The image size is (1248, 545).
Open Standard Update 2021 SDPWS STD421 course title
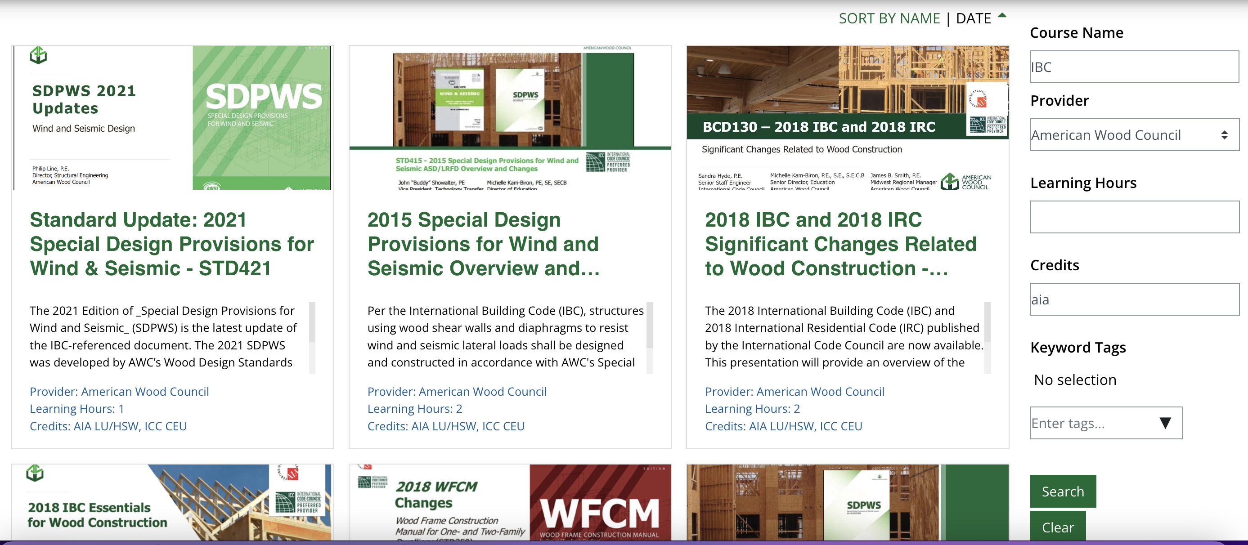pos(171,244)
